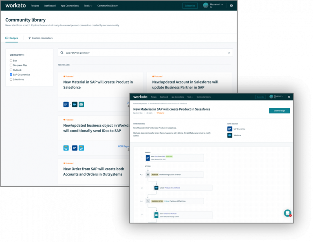This screenshot has width=313, height=242.
Task: Check the On-prem files filter checkbox
Action: click(11, 65)
